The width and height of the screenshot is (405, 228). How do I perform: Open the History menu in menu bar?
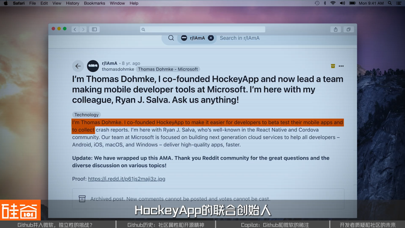point(72,3)
